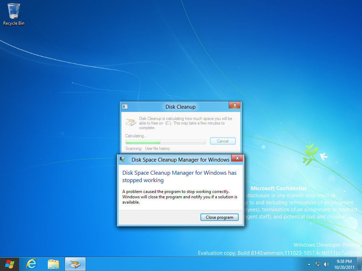
Task: Click the Show desktop strip beside the clock
Action: 360,264
